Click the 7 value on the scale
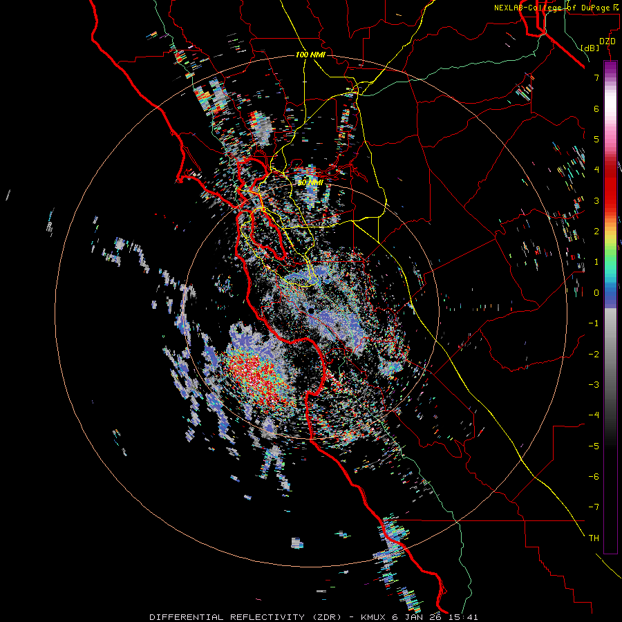Viewport: 622px width, 622px height. pos(596,77)
